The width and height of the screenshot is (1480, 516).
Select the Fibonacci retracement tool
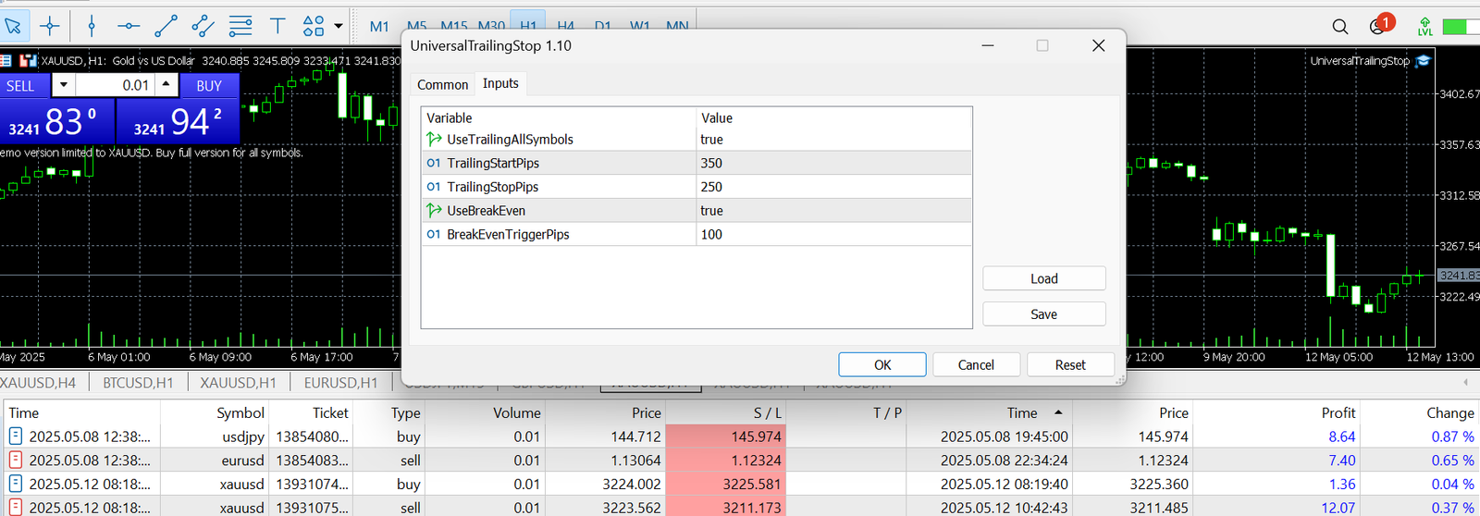[240, 26]
